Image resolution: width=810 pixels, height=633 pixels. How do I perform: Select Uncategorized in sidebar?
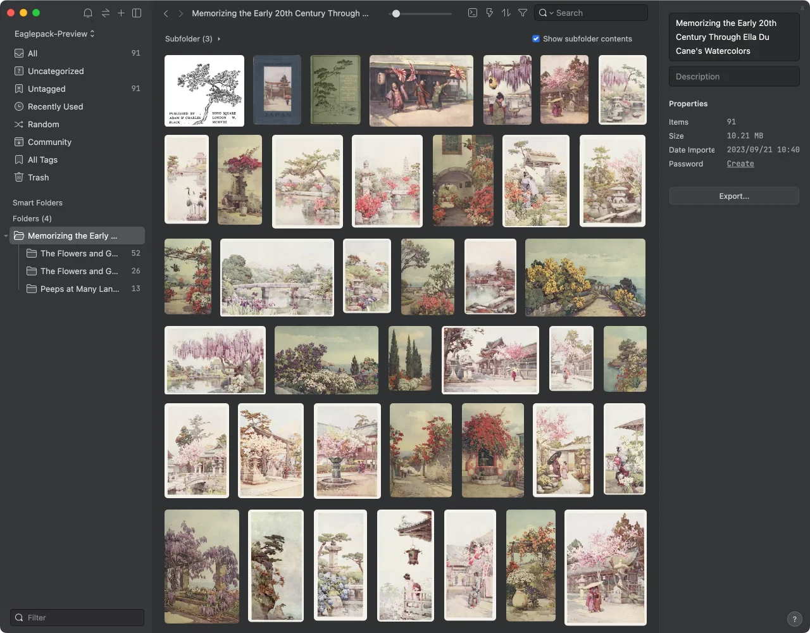(x=77, y=71)
